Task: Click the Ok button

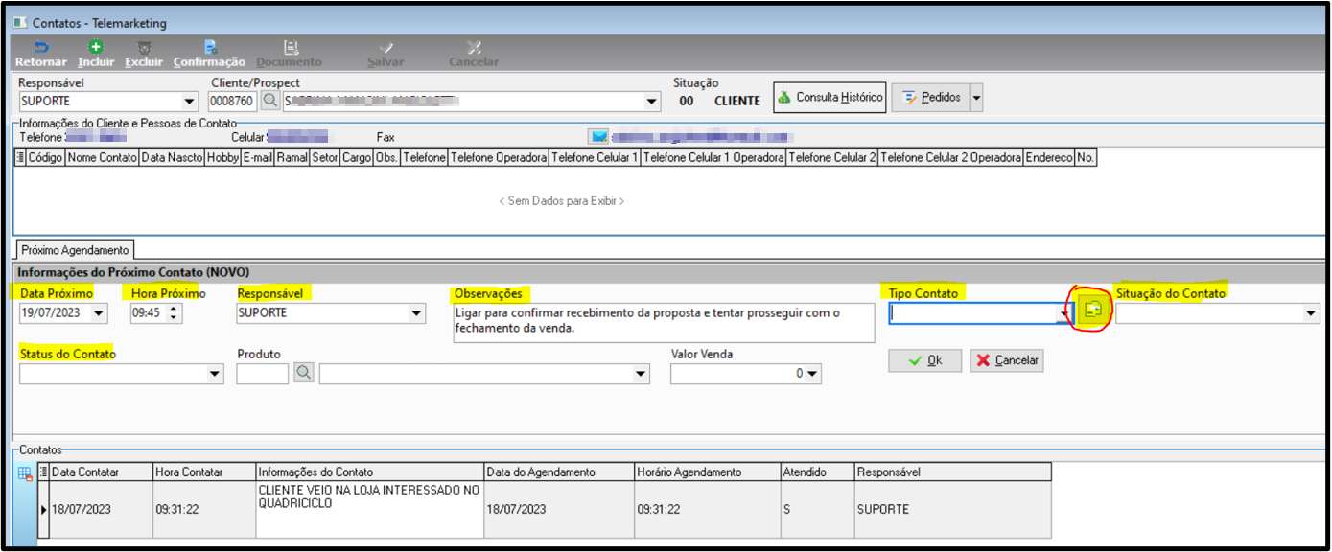Action: tap(925, 361)
